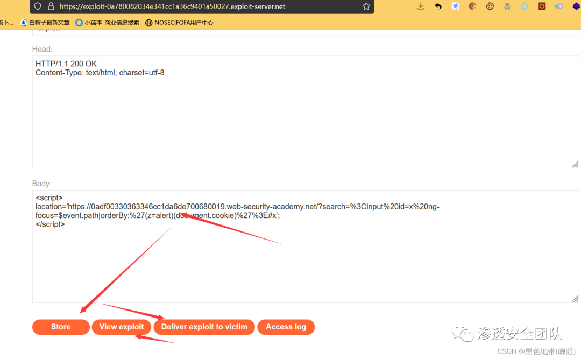Click inside the Body text area
This screenshot has height=359, width=581.
pyautogui.click(x=306, y=247)
